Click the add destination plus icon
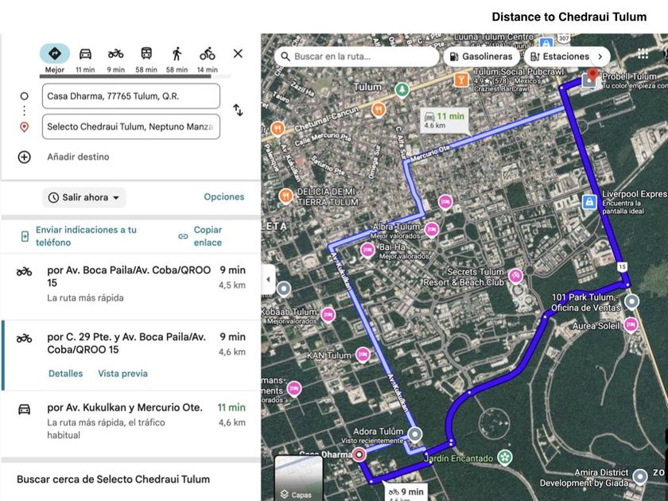Screen dimensions: 668x501 click(x=25, y=157)
